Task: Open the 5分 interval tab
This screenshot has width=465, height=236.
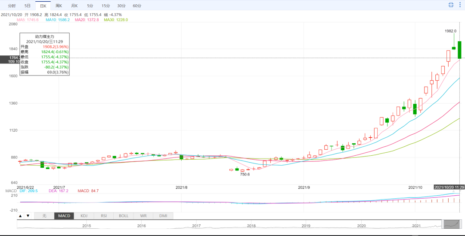Action: 90,6
